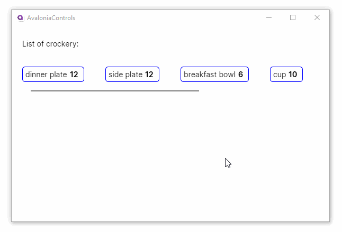Click the count 12 beside side plate
This screenshot has width=342, height=232.
pos(149,75)
